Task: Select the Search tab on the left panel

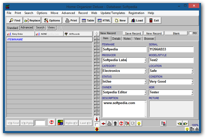Action: (x=40, y=27)
